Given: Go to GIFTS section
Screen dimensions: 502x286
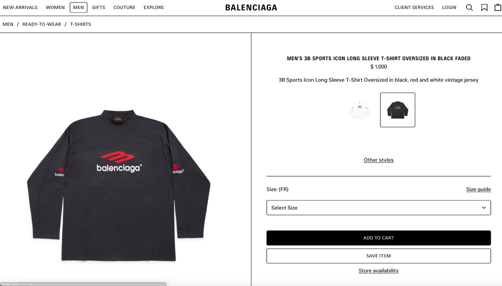Looking at the screenshot, I should (99, 7).
